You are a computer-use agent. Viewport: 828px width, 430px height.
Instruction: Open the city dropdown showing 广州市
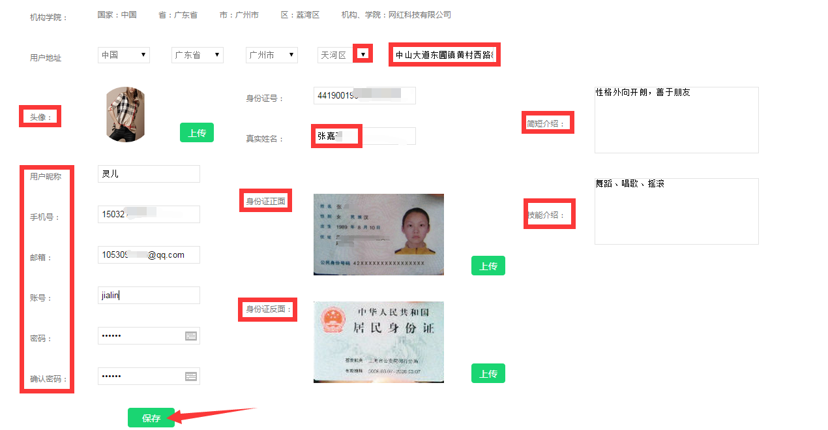272,55
